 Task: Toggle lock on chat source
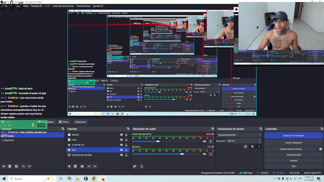pyautogui.click(x=126, y=140)
